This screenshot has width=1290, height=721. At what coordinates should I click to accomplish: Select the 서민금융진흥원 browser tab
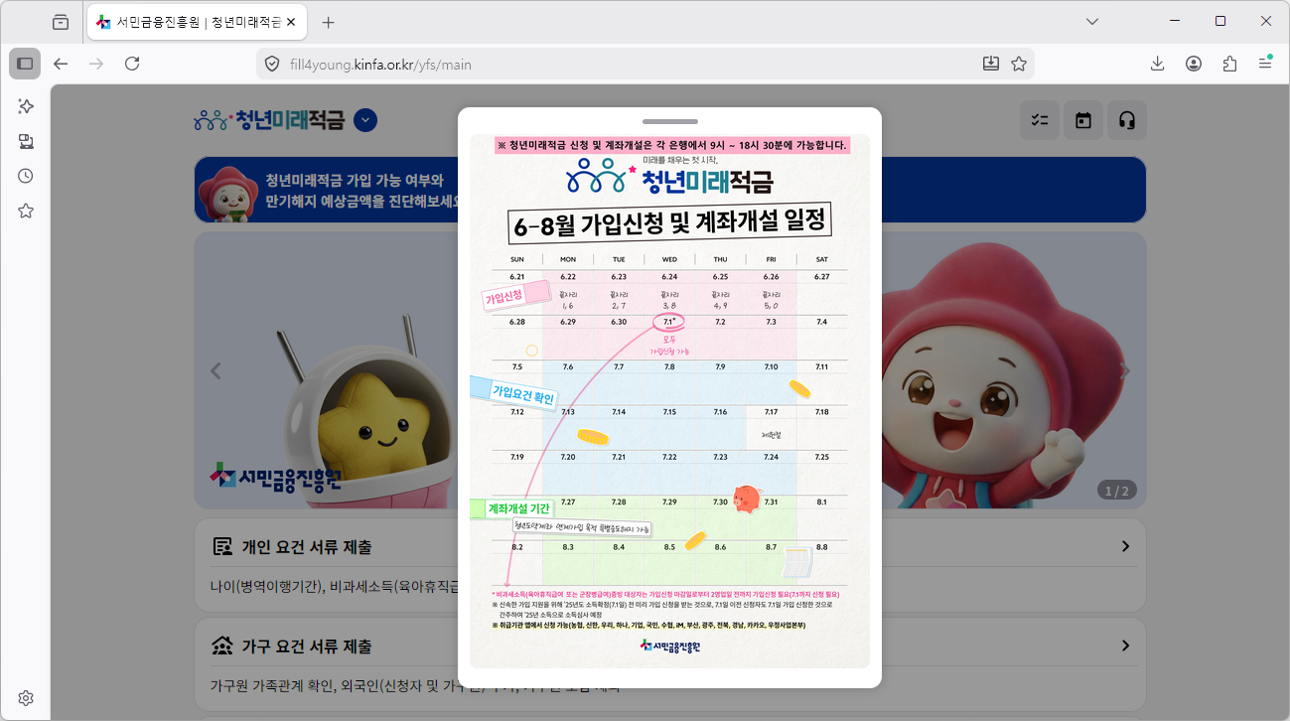(x=197, y=22)
